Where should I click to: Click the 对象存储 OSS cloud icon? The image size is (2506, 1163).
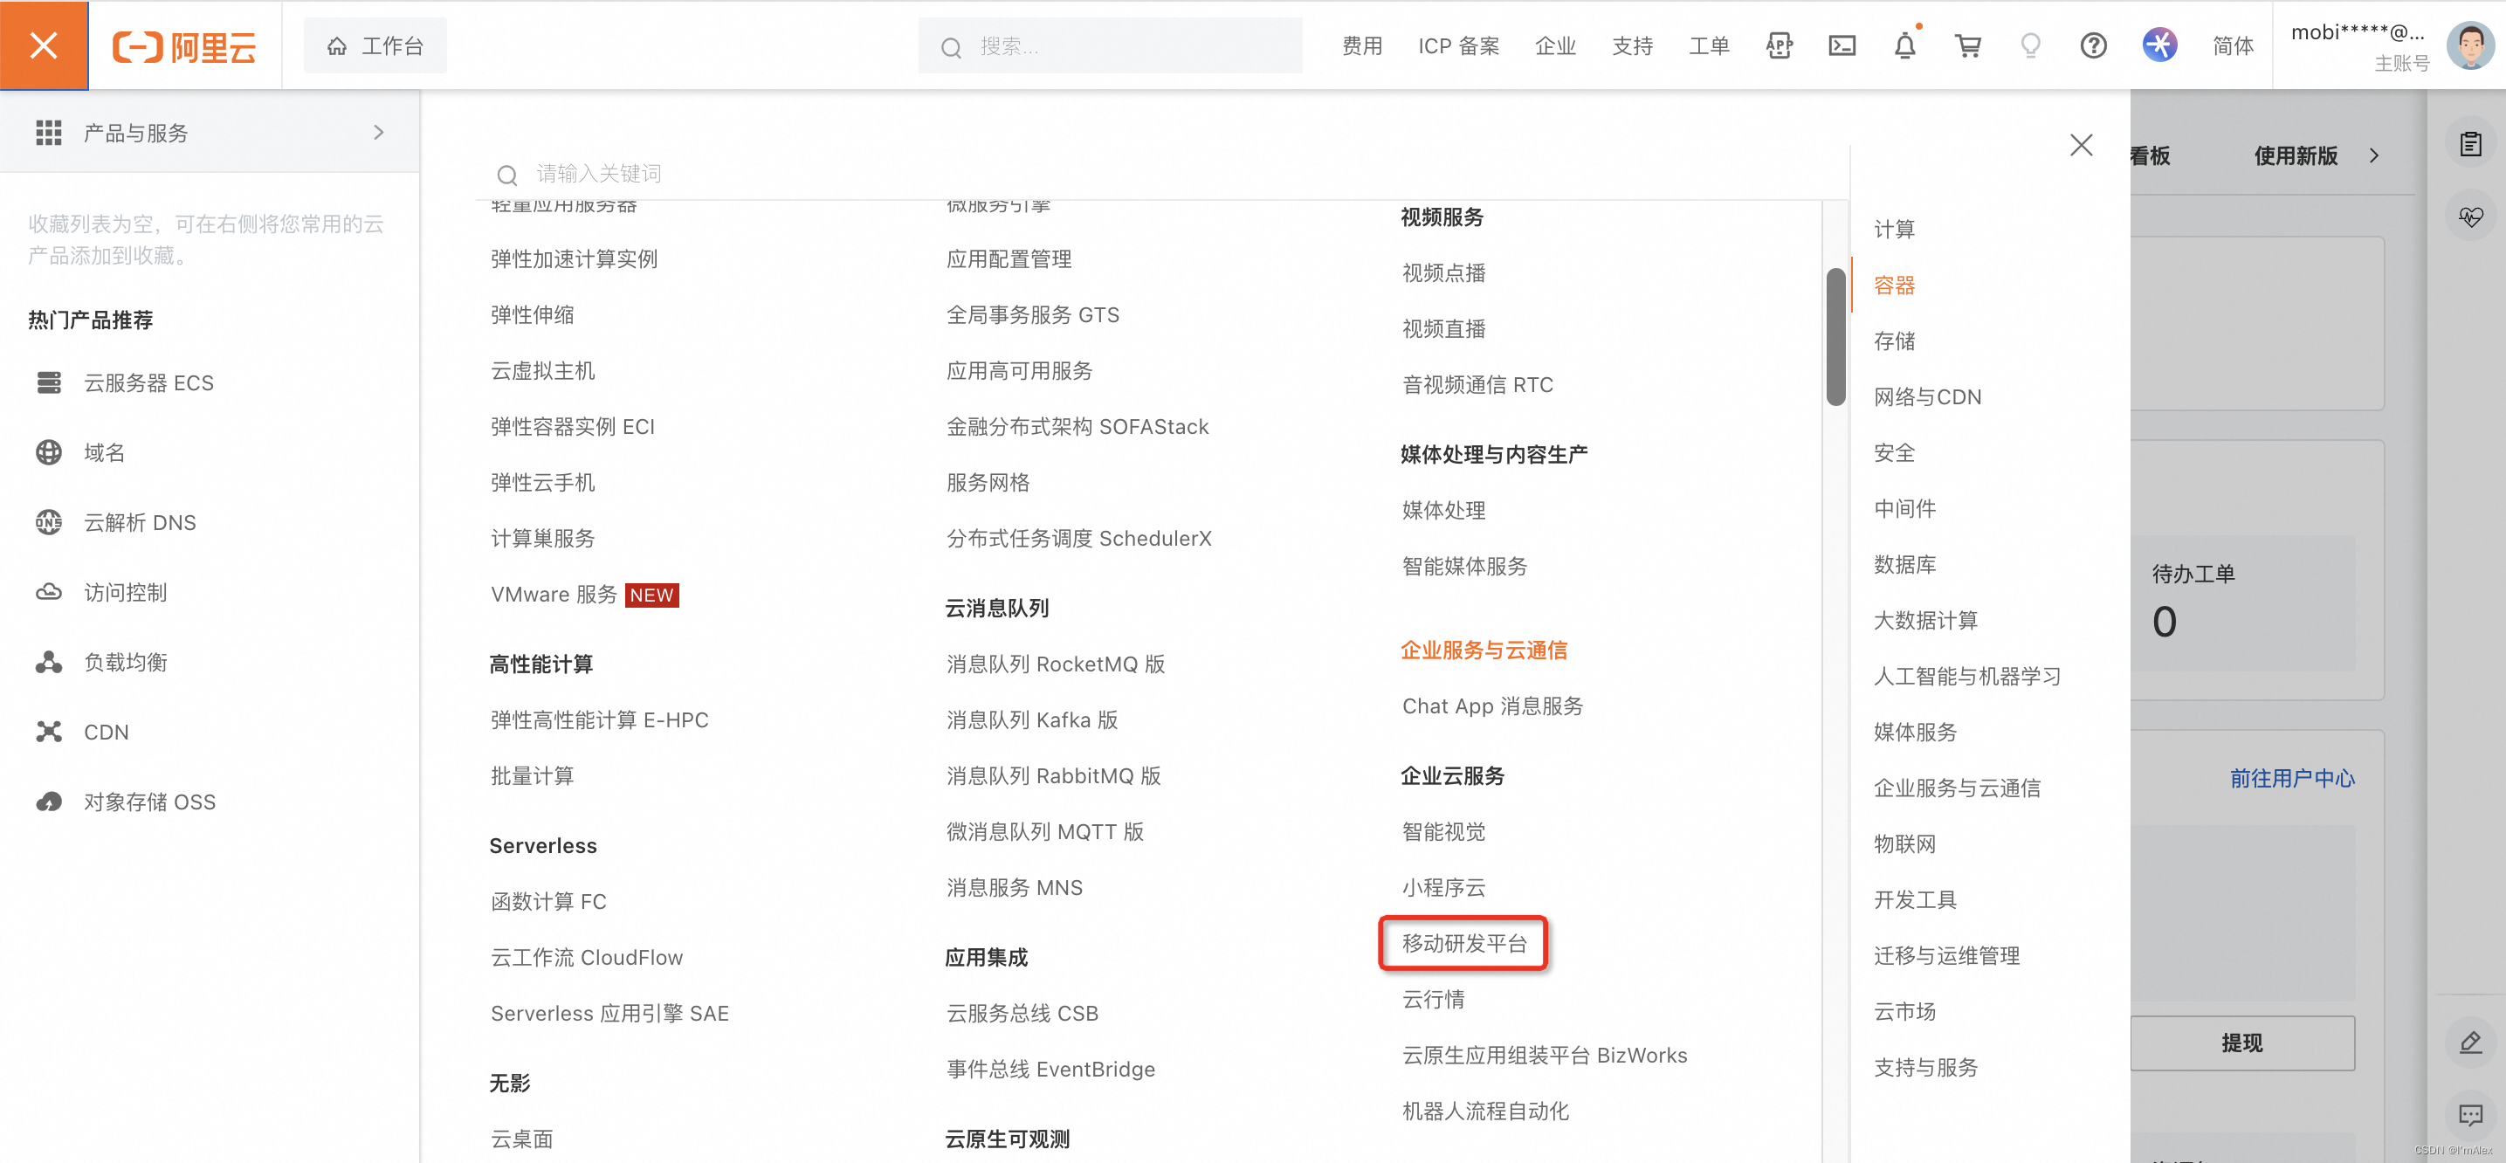point(49,802)
